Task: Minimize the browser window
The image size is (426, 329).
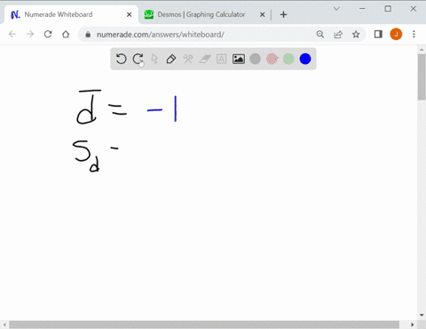Action: click(x=362, y=9)
